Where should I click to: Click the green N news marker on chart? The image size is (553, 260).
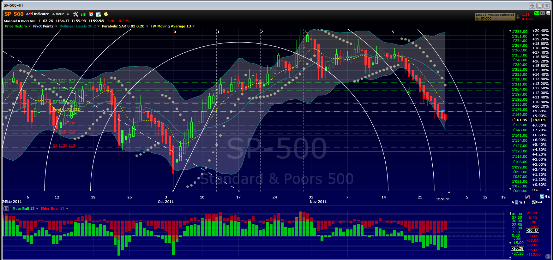410,92
